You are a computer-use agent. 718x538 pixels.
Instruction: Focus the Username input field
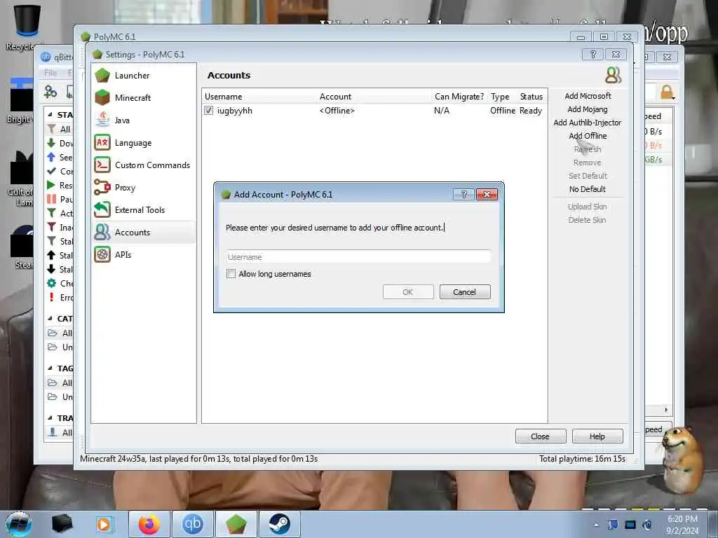click(x=358, y=257)
